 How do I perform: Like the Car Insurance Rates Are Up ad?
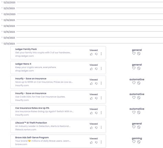tap(91, 113)
